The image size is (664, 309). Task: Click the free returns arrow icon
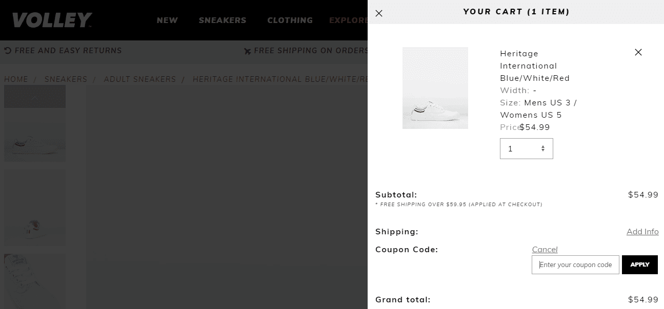[8, 51]
